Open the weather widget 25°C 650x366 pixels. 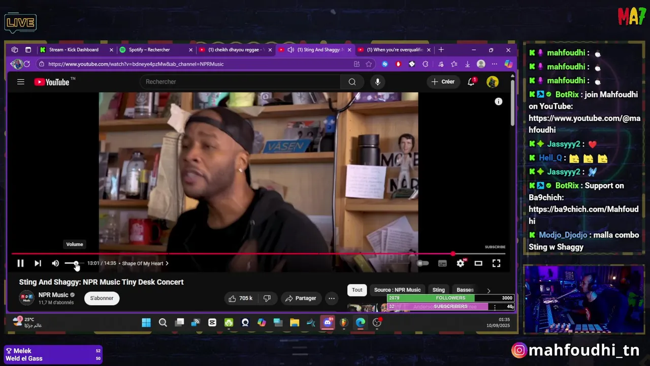click(28, 322)
